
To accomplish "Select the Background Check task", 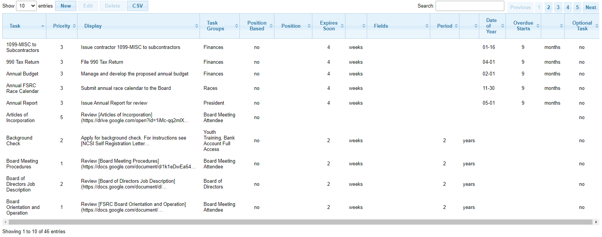I will pyautogui.click(x=19, y=141).
